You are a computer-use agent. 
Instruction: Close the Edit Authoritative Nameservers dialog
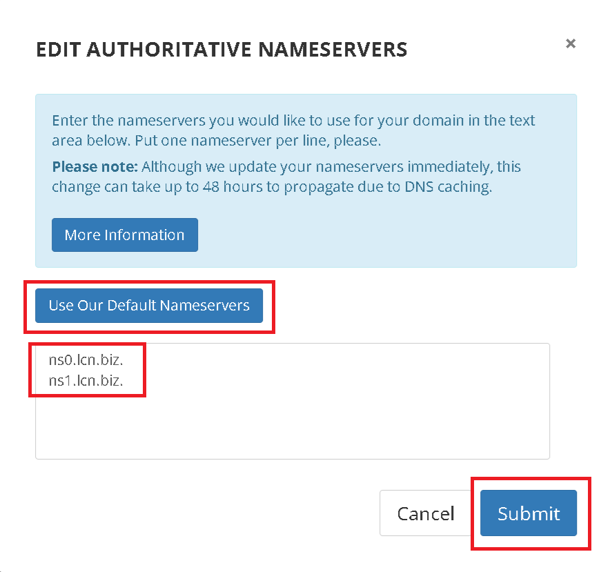[x=570, y=43]
